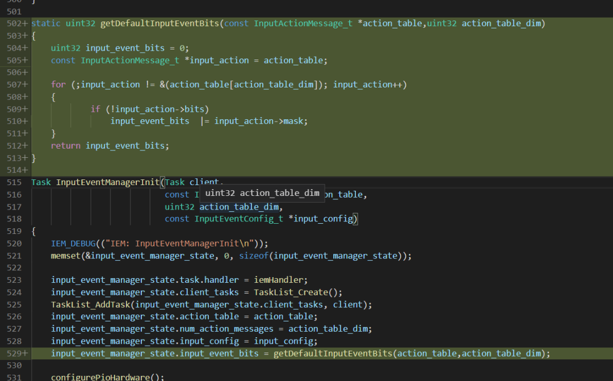
Task: Click line number 529 in the gutter
Action: pos(14,354)
